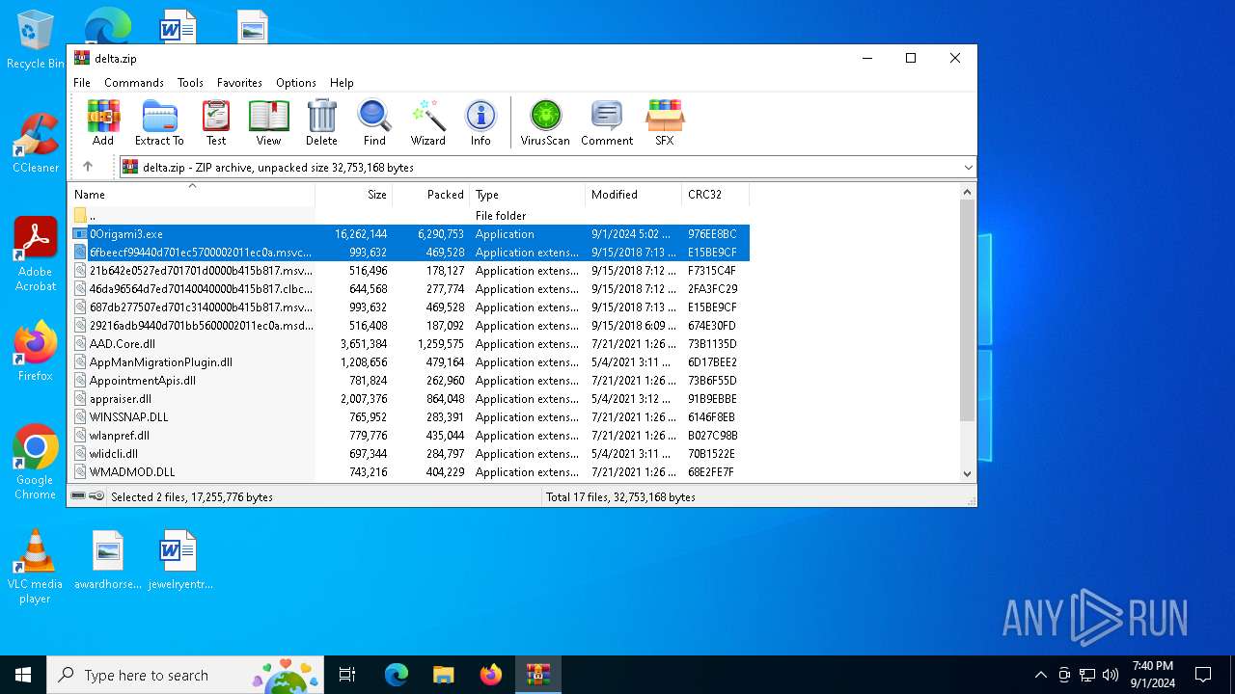Open Microsoft Edge from the taskbar
The image size is (1235, 694).
[397, 675]
